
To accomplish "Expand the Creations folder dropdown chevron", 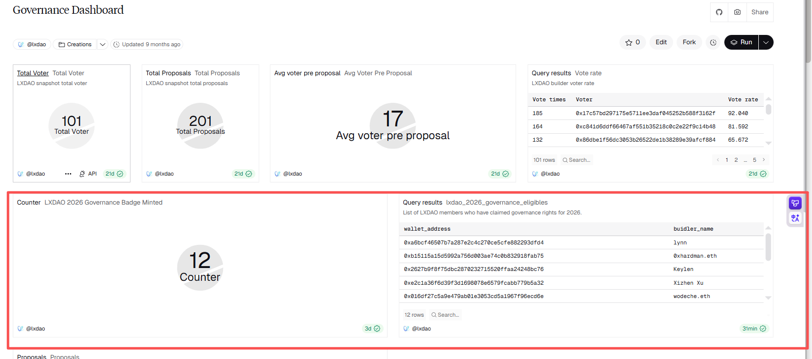I will [102, 44].
